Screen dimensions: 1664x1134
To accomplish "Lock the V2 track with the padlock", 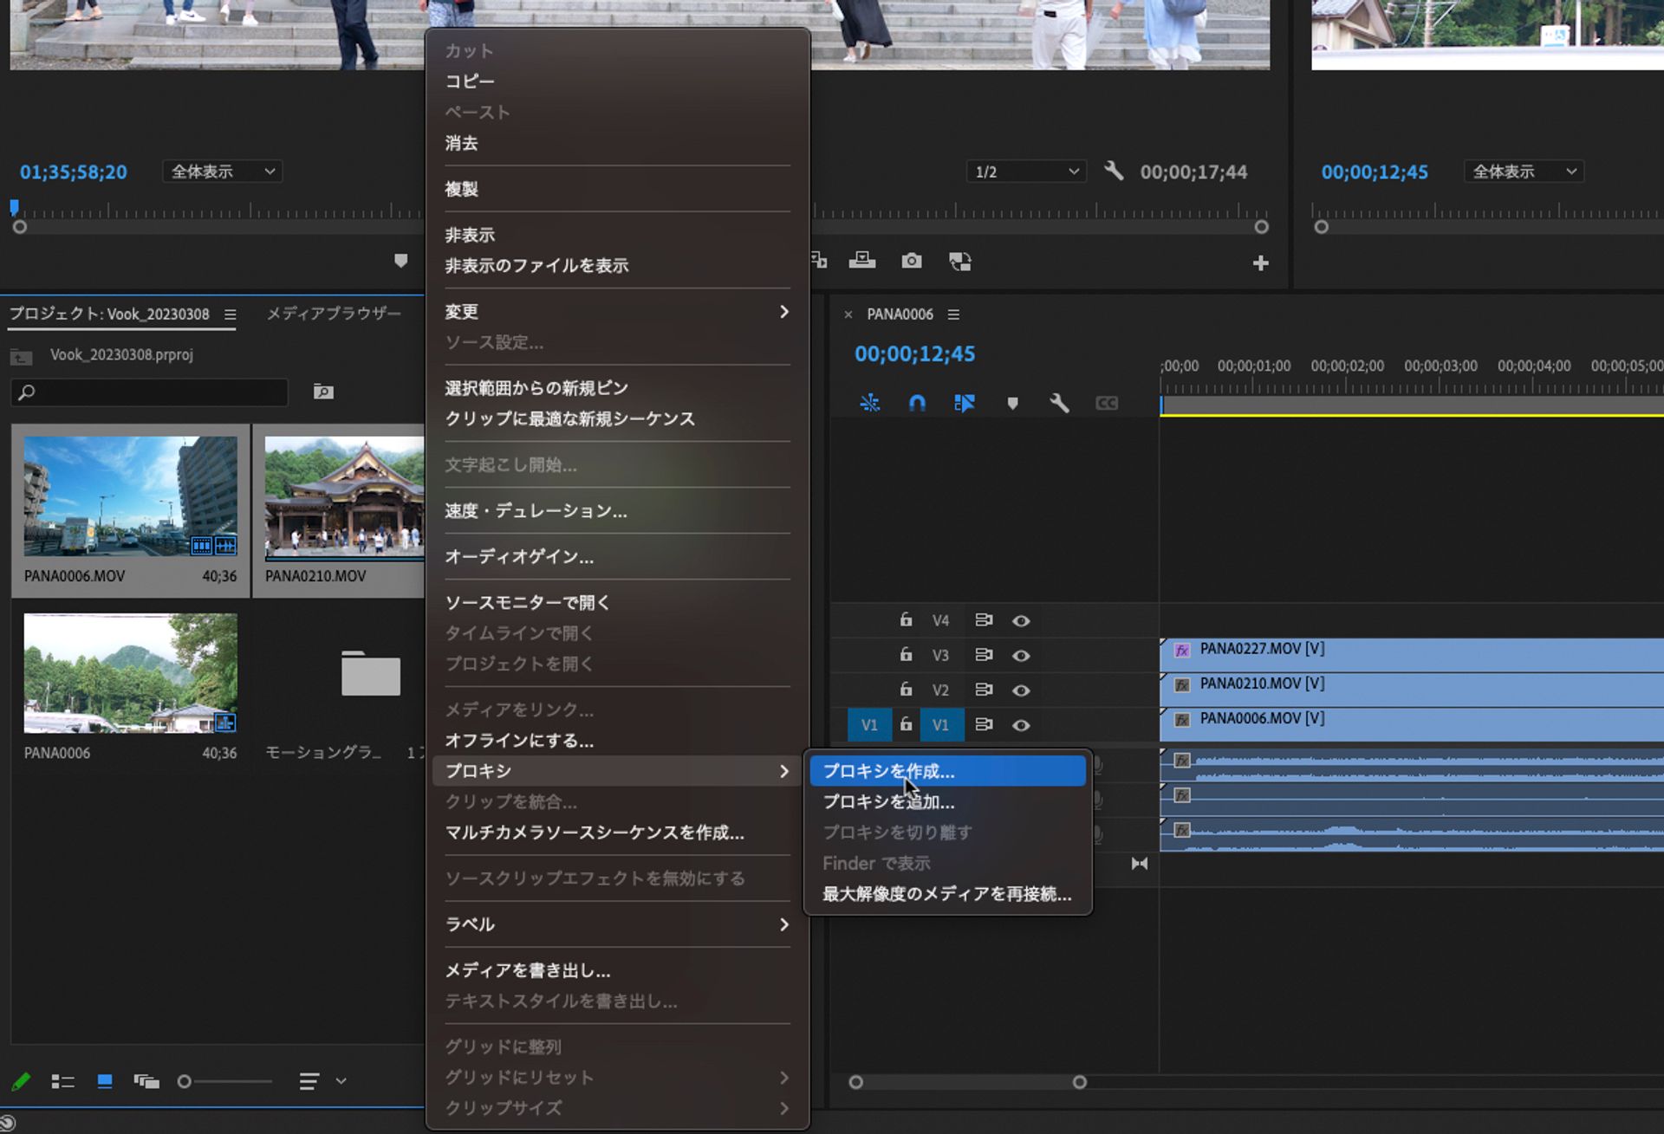I will point(906,690).
